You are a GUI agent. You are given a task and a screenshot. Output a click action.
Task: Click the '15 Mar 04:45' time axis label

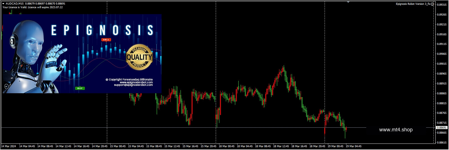coord(136,146)
